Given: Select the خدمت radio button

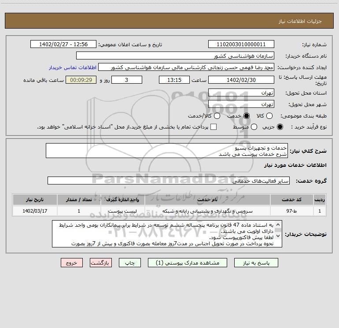Looking at the screenshot, I should (246, 116).
